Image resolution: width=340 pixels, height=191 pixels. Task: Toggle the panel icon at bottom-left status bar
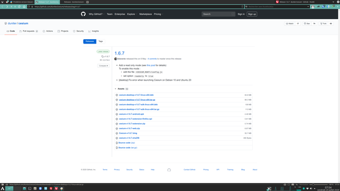tap(2, 185)
